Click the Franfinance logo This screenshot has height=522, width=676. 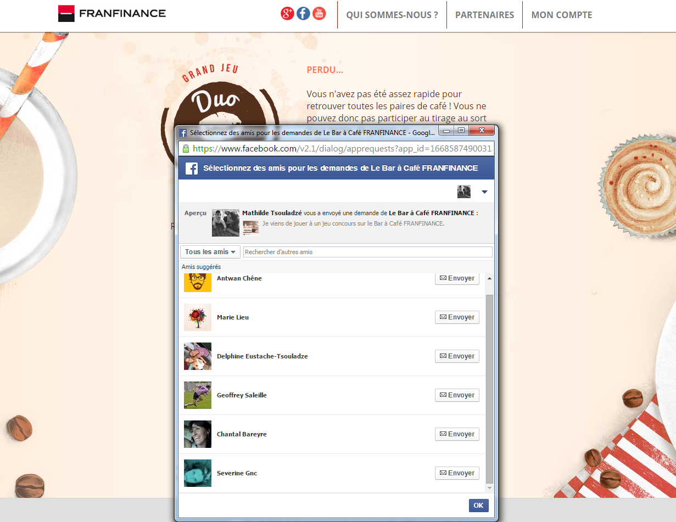112,14
